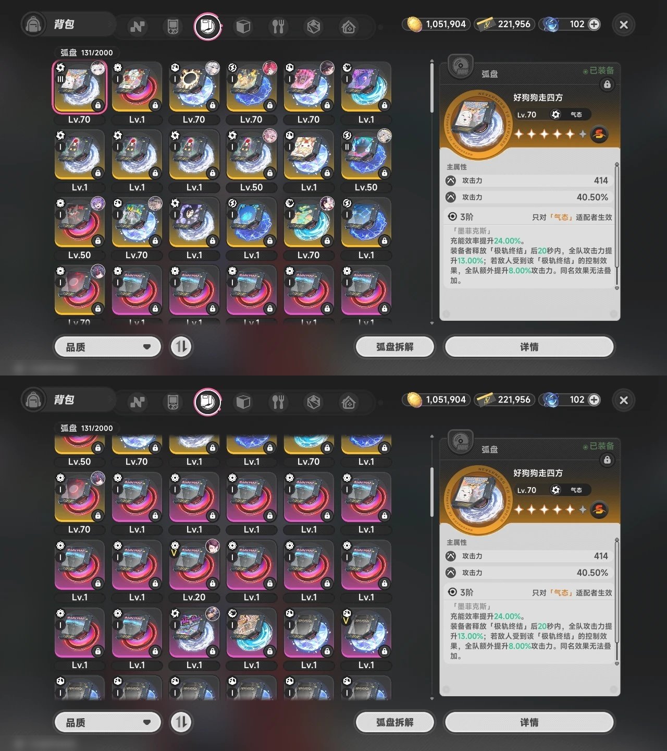Select the handheld console tab in lower bar
This screenshot has height=751, width=667.
[172, 402]
